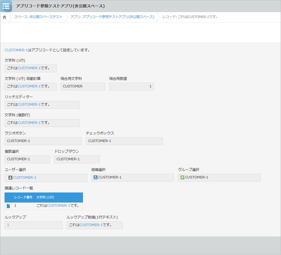Open related record via document icon
281x255 pixels.
pos(8,206)
